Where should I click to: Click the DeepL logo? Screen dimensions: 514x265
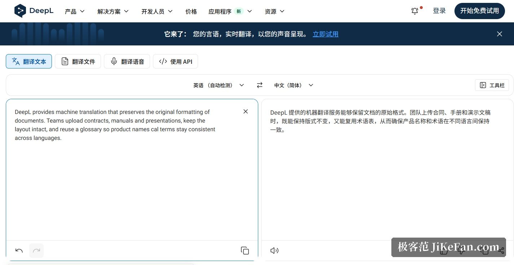(34, 11)
